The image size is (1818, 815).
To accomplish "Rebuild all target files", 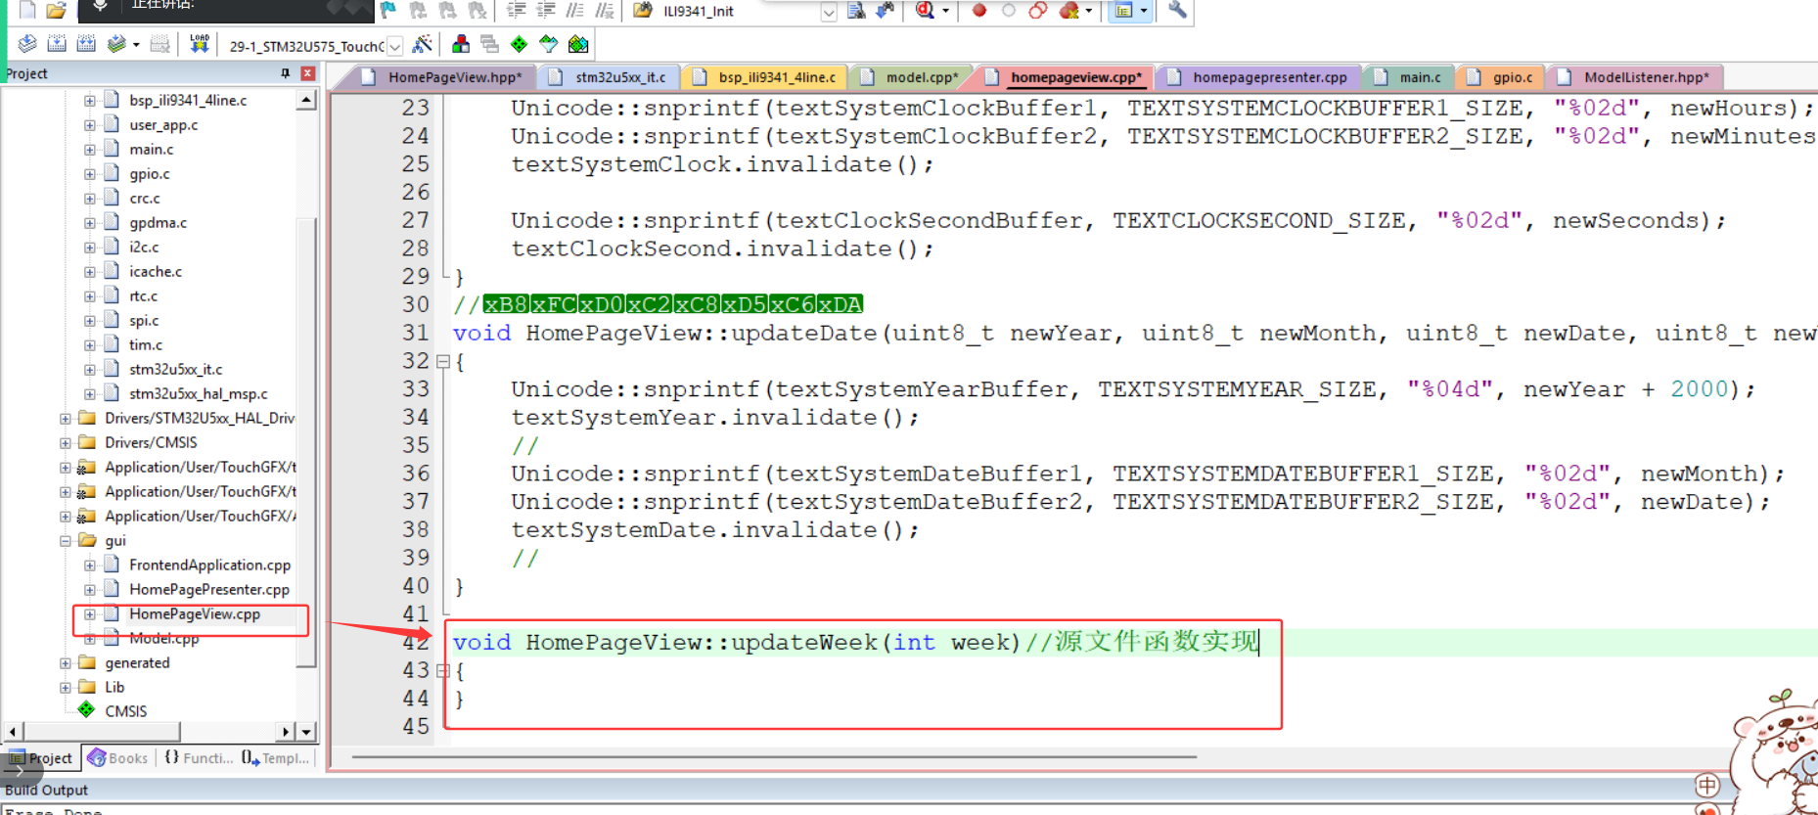I will point(86,44).
